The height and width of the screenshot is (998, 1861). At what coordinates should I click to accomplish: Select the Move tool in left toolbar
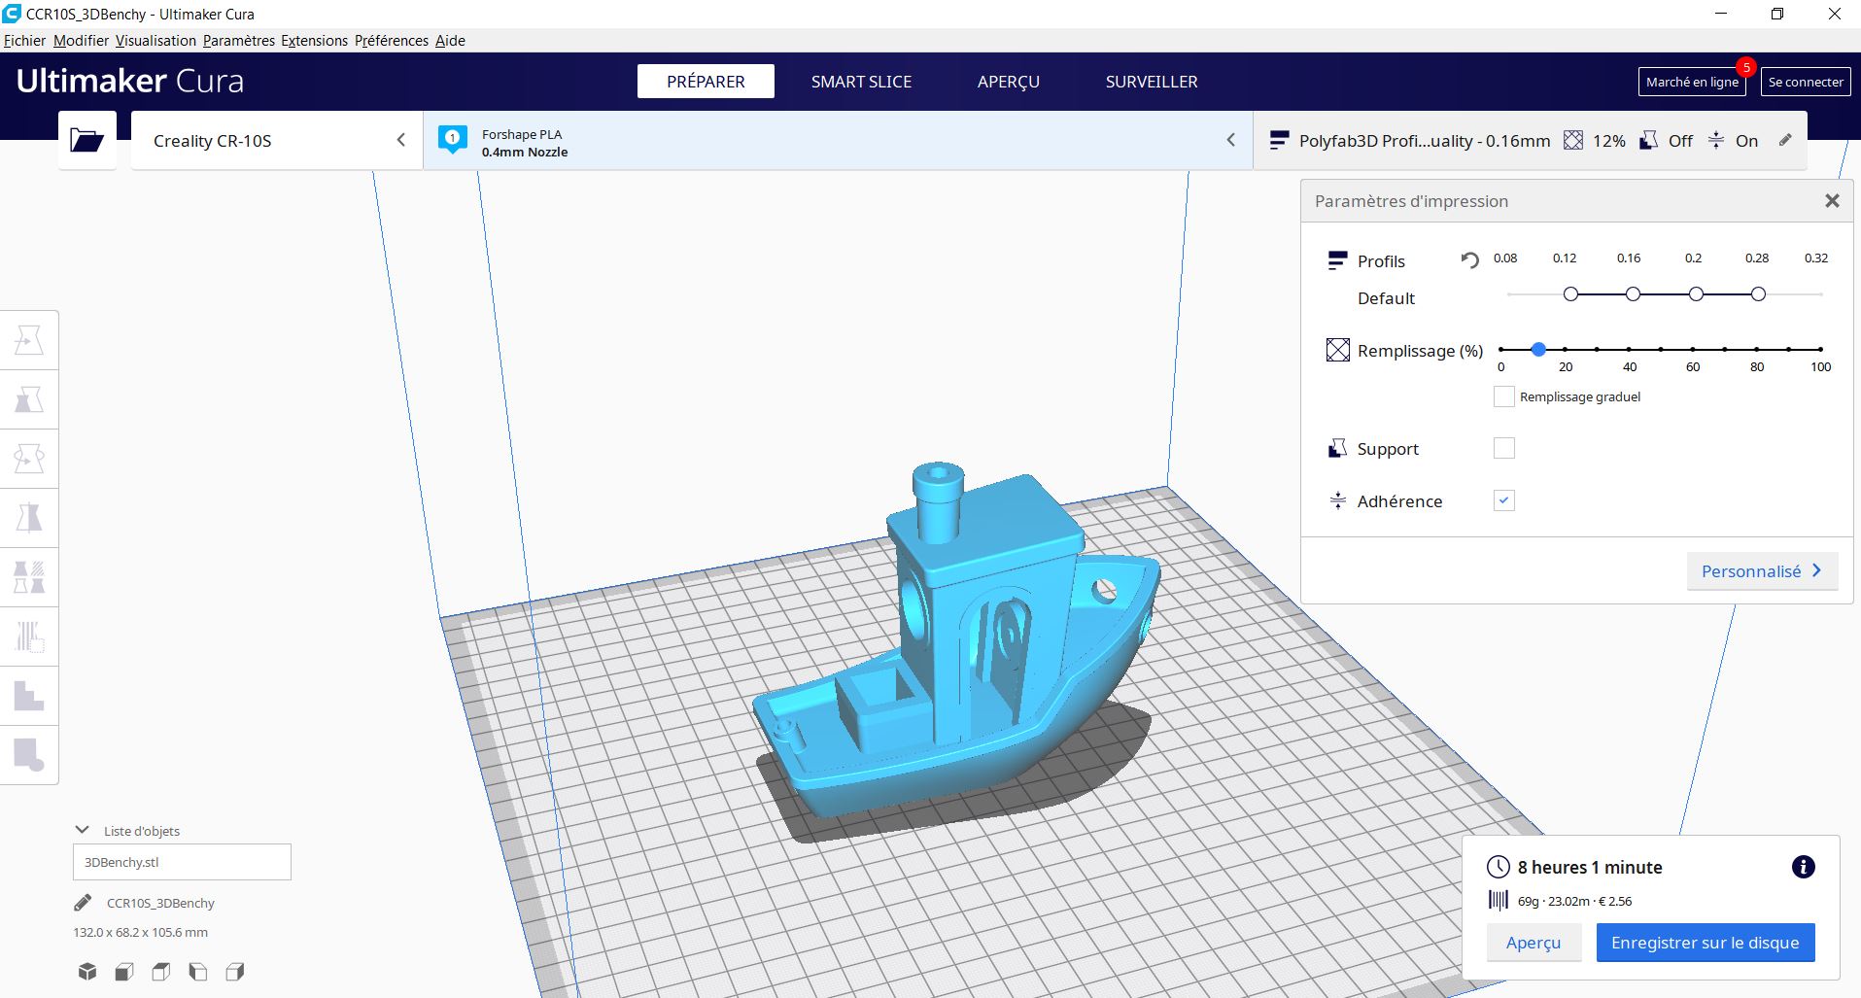point(29,340)
